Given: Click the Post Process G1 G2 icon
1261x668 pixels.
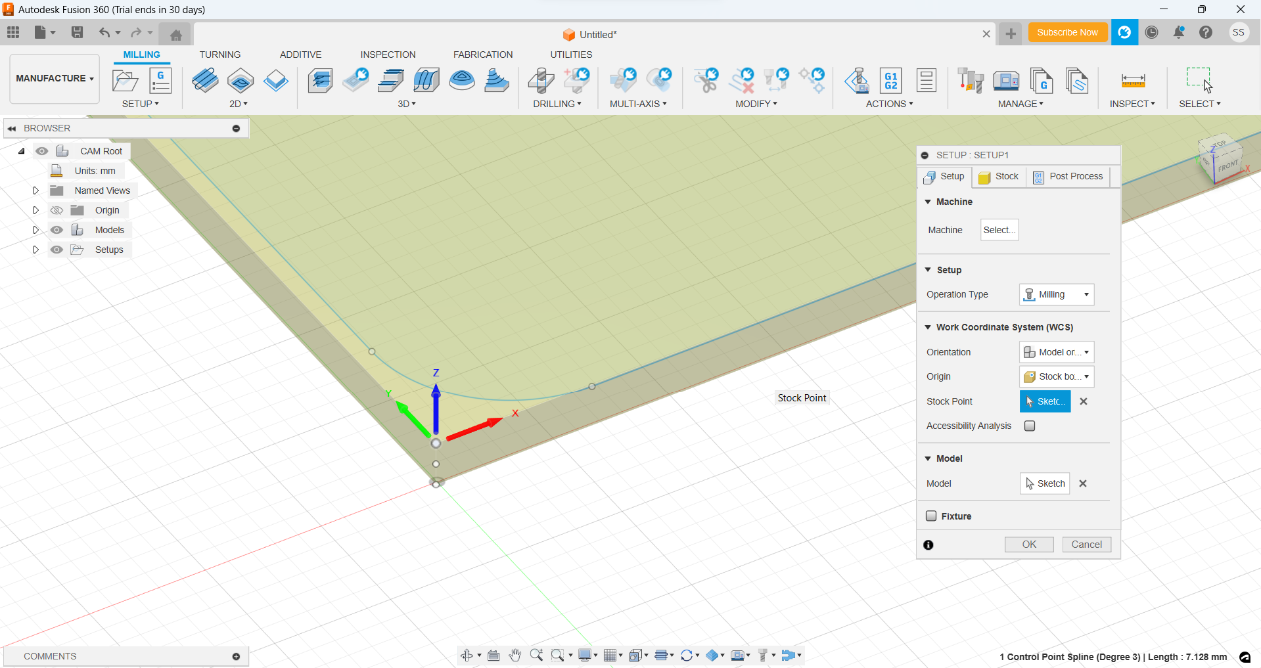Looking at the screenshot, I should (x=891, y=81).
